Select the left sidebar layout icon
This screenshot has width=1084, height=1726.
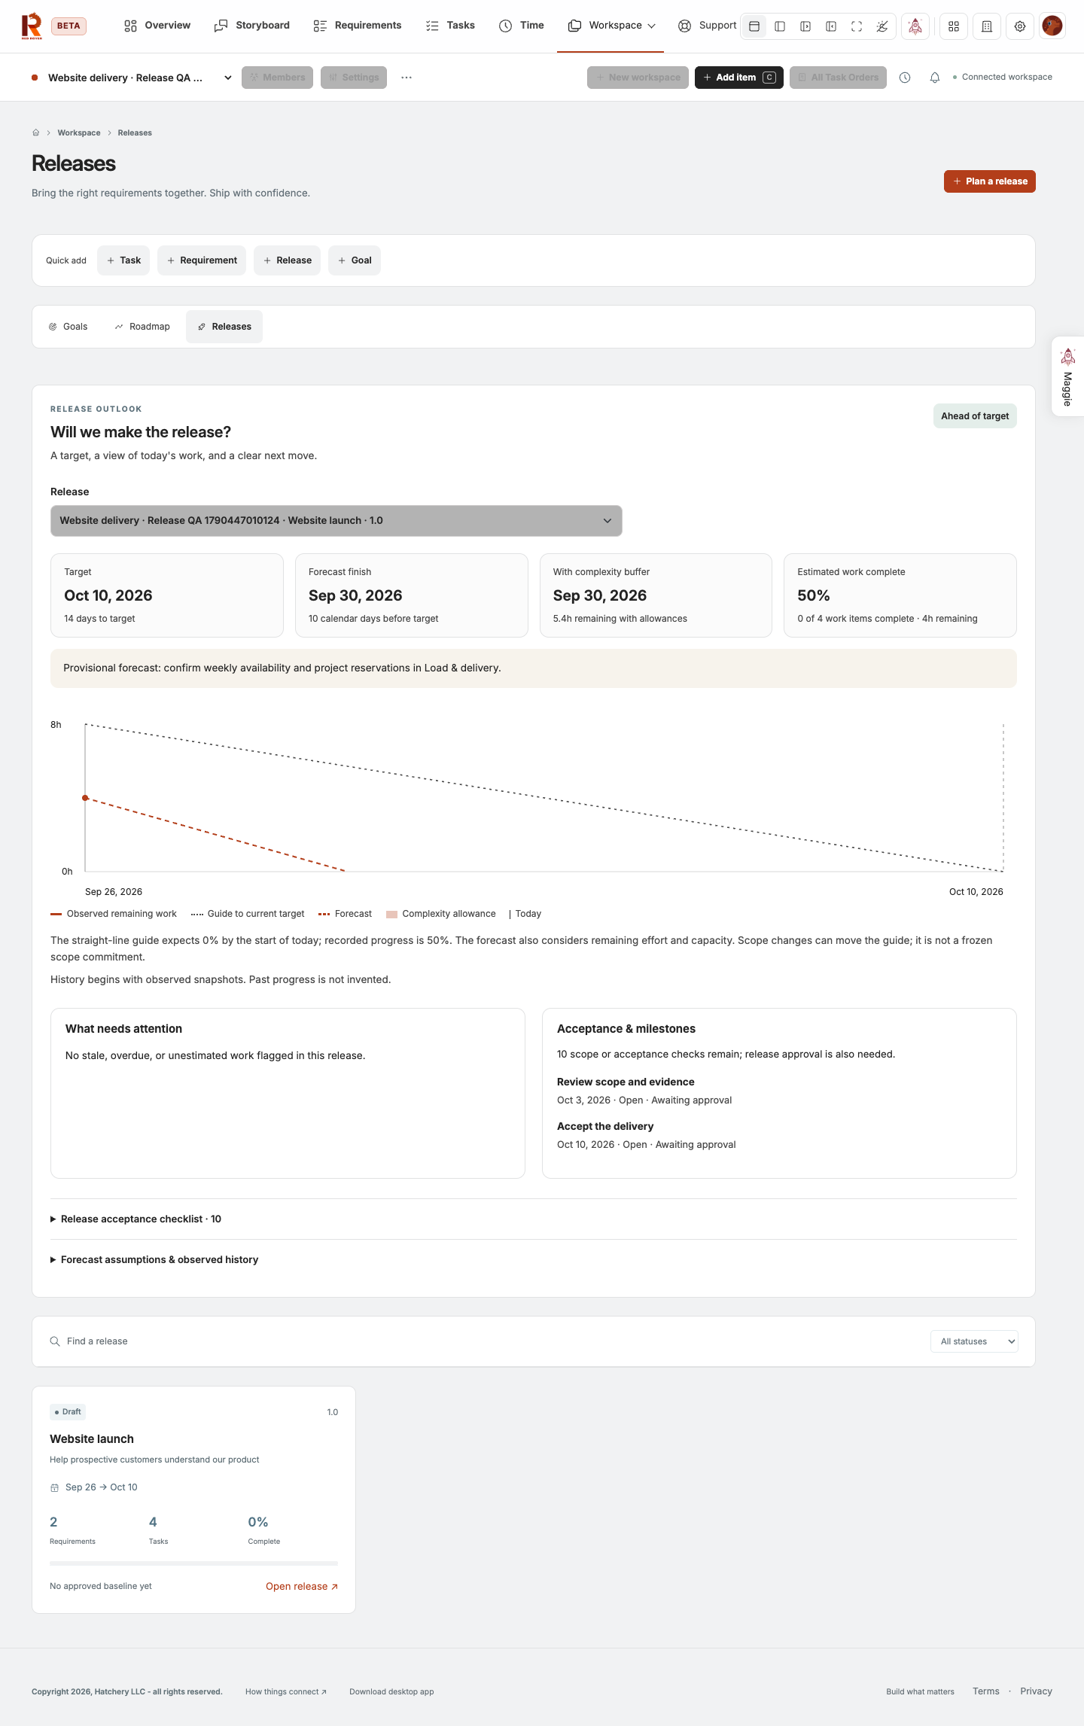pyautogui.click(x=780, y=26)
